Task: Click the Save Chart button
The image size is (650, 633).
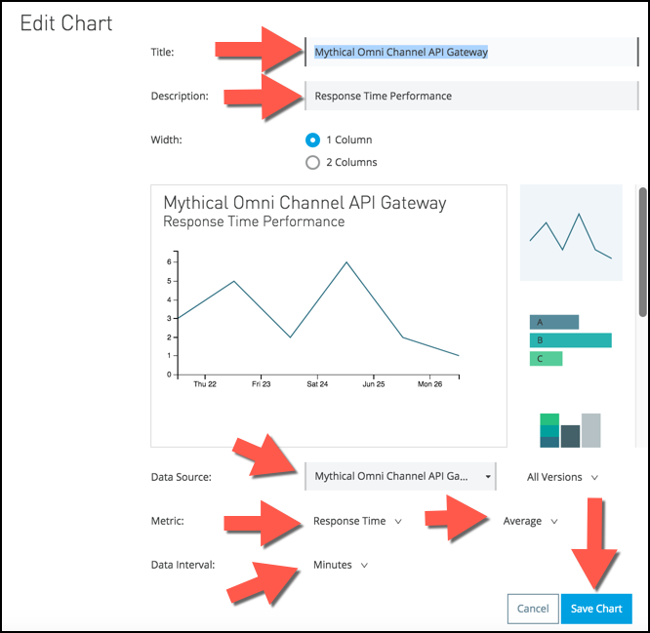Action: pyautogui.click(x=596, y=609)
